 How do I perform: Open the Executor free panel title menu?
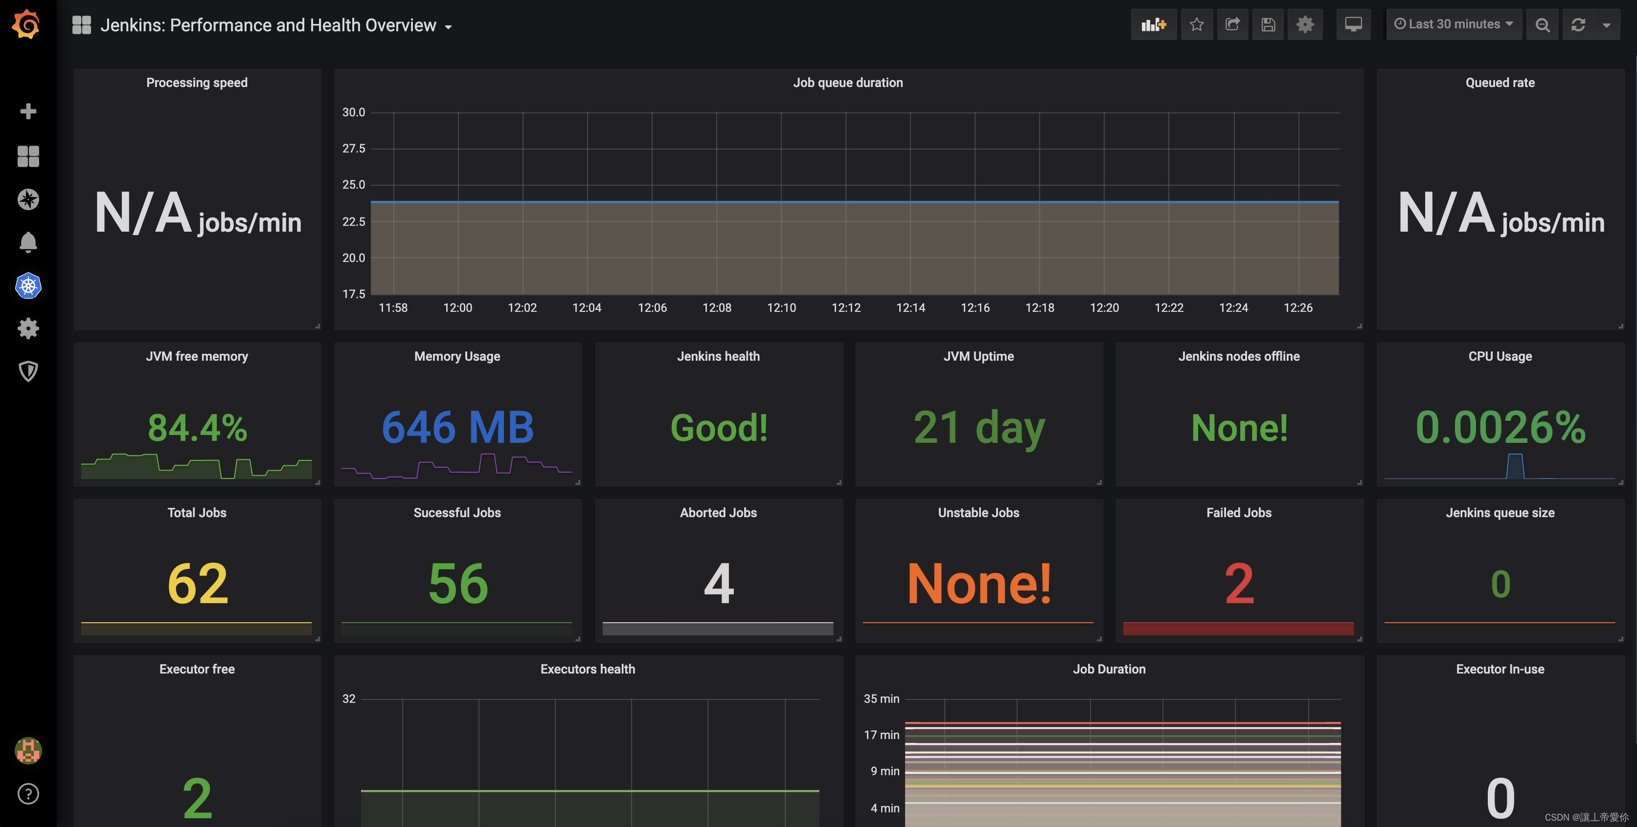(197, 669)
